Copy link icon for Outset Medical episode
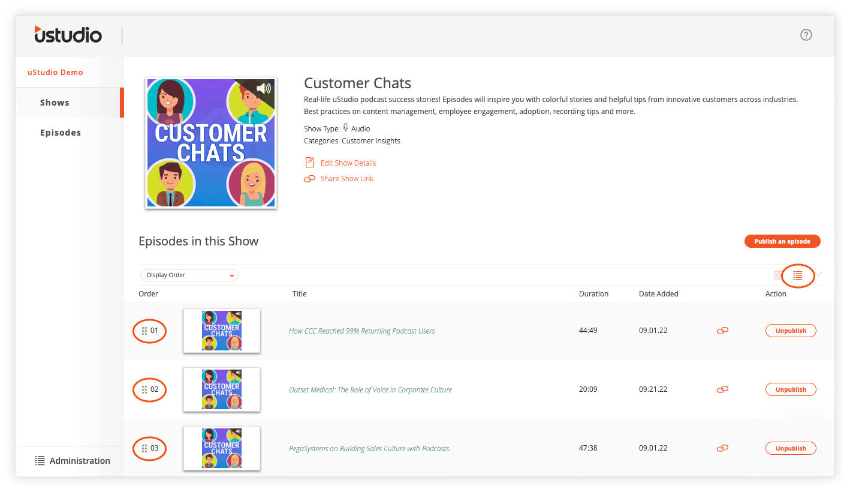Viewport: 850px width, 492px height. coord(723,389)
